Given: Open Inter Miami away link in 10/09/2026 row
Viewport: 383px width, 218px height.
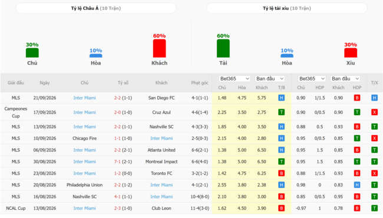Looking at the screenshot, I should point(161,138).
